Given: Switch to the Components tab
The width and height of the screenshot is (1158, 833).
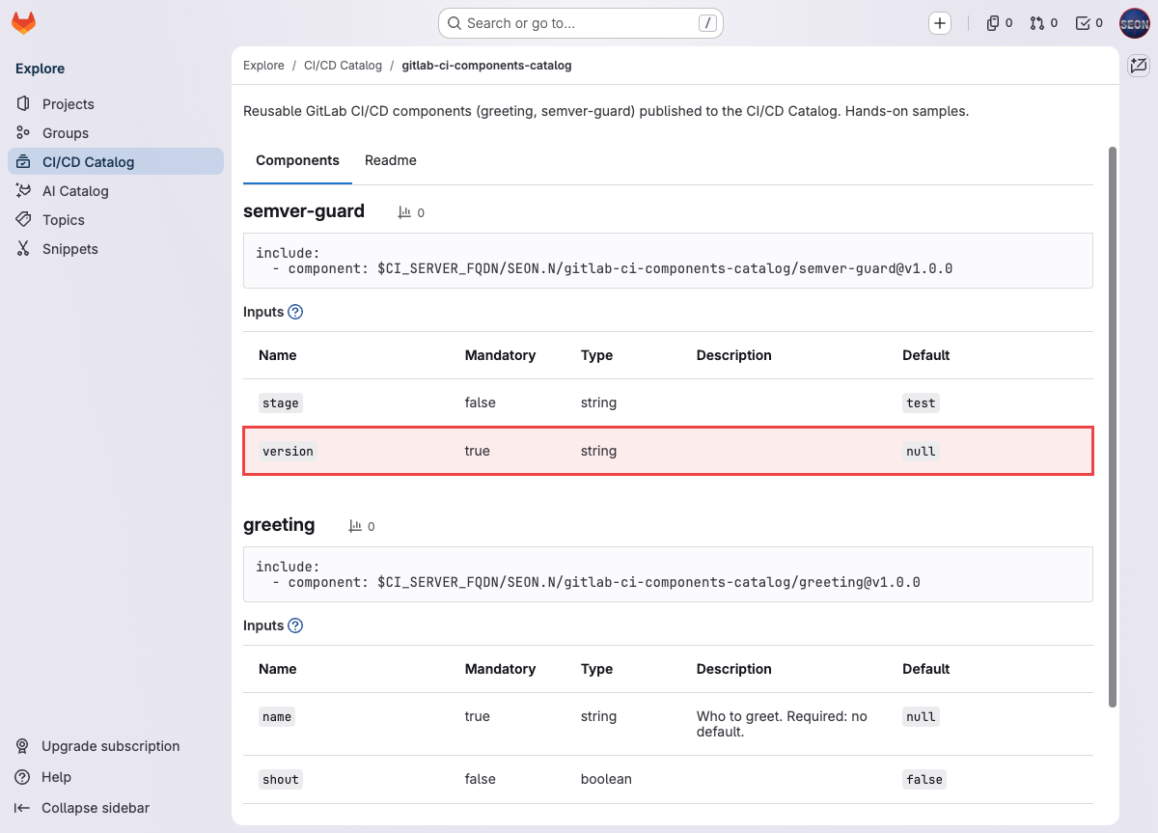Looking at the screenshot, I should (297, 160).
